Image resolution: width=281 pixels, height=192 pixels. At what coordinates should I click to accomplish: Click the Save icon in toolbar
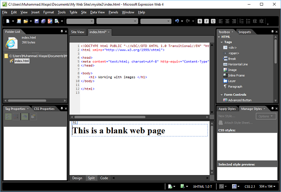pyautogui.click(x=36, y=21)
